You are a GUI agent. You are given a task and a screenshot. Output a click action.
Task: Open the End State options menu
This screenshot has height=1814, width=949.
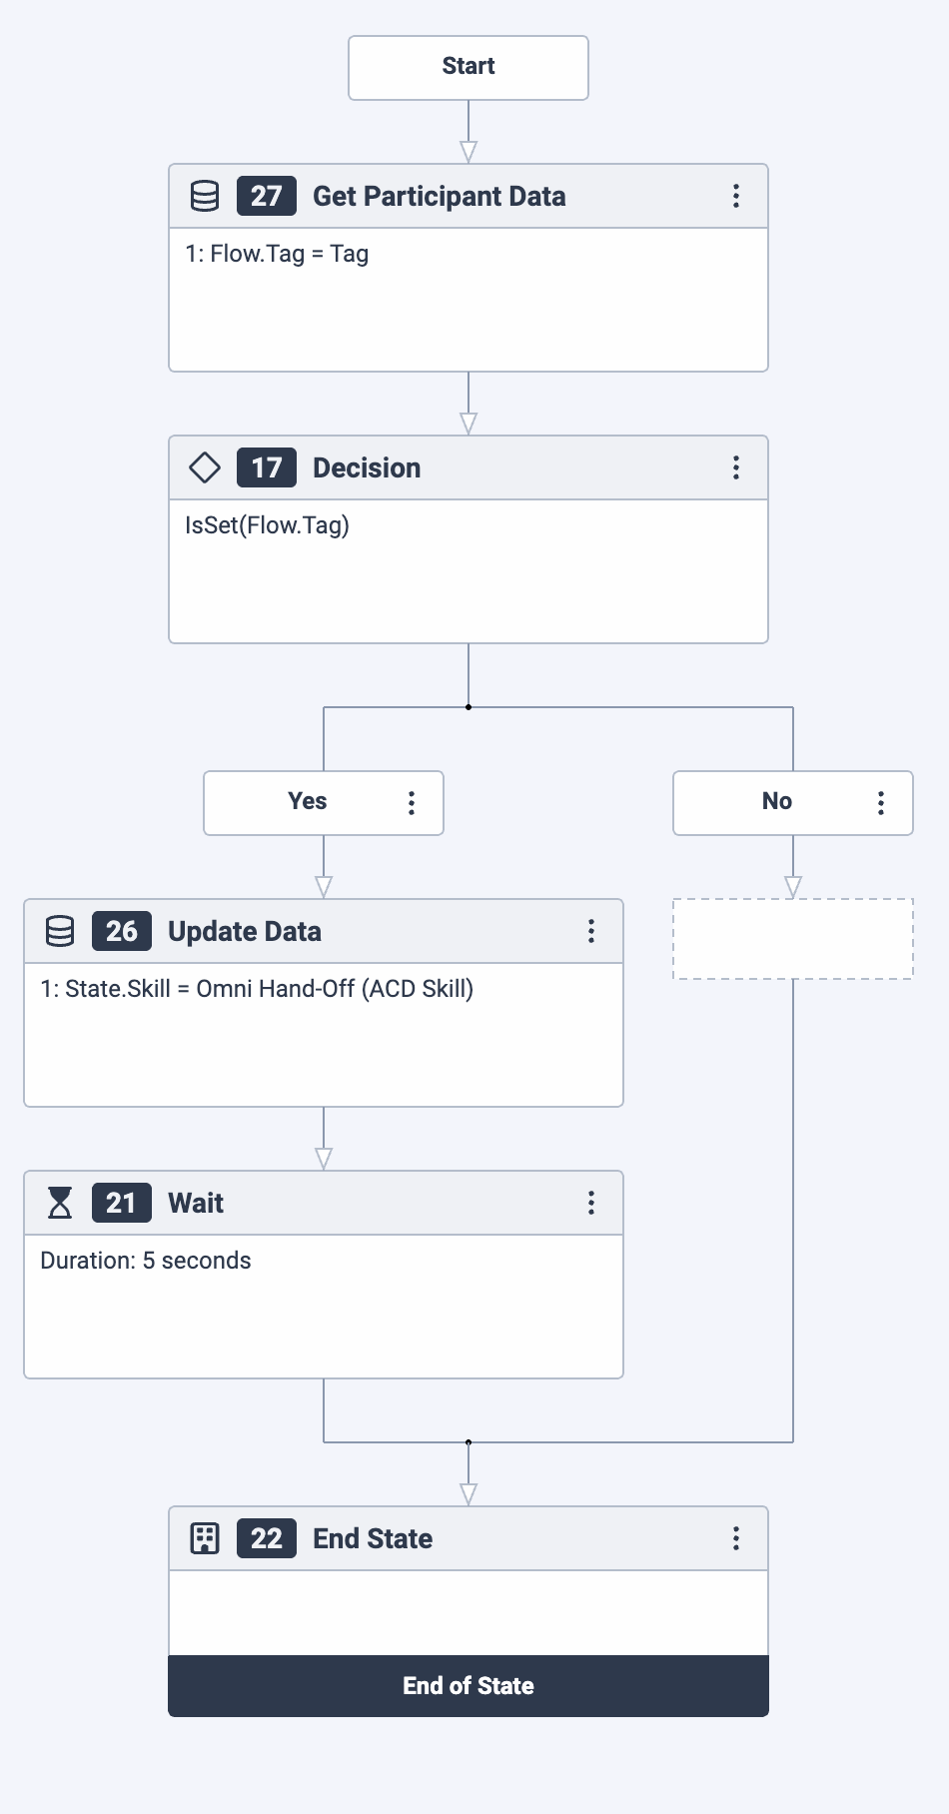pos(736,1538)
